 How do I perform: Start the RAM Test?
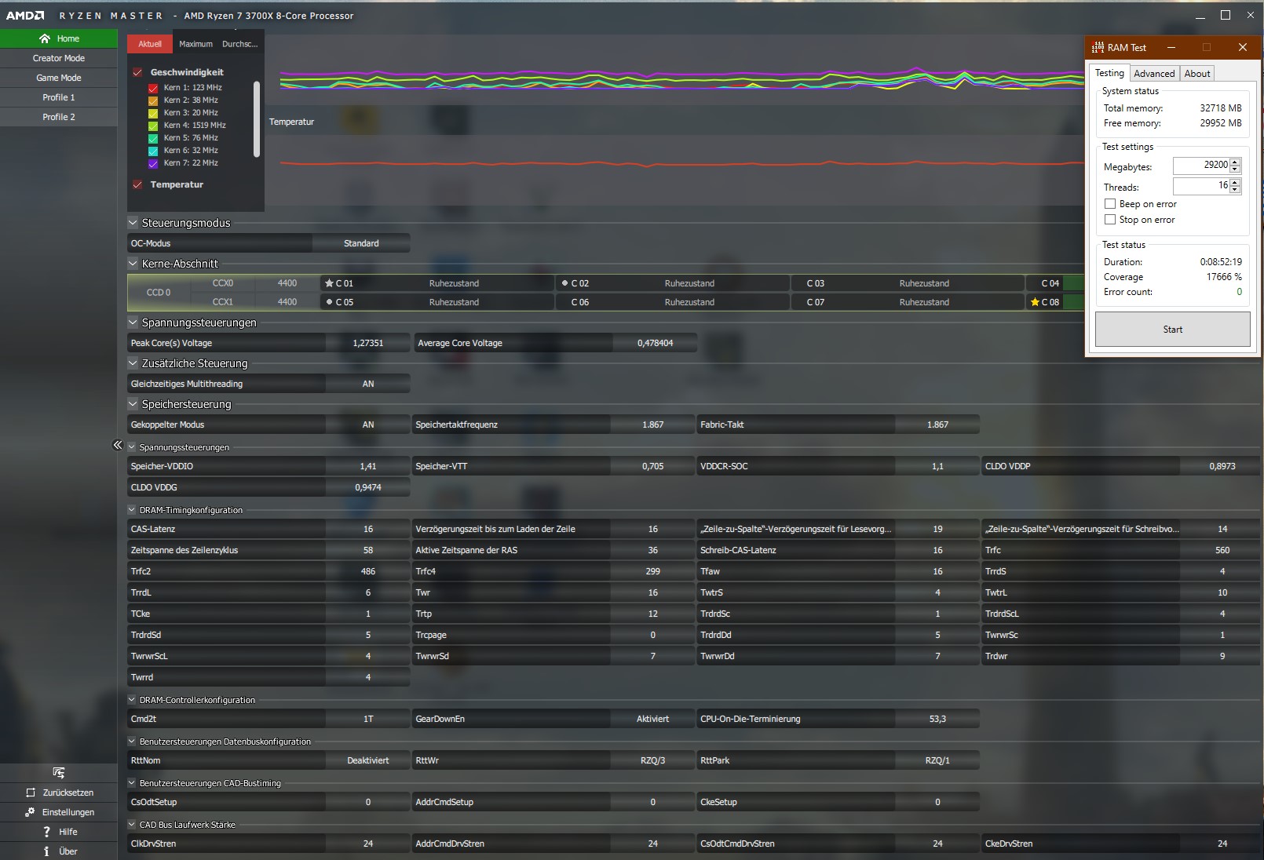click(1173, 330)
